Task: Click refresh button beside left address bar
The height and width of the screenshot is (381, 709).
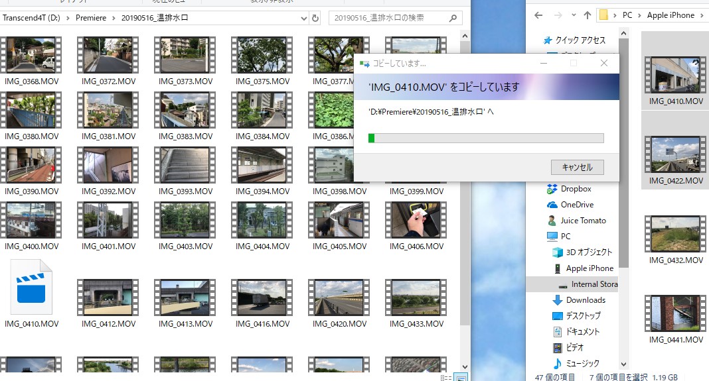Action: point(315,18)
